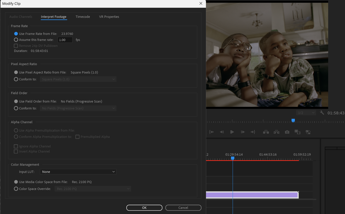The width and height of the screenshot is (345, 214).
Task: Select the purple clip in the timeline
Action: click(252, 195)
